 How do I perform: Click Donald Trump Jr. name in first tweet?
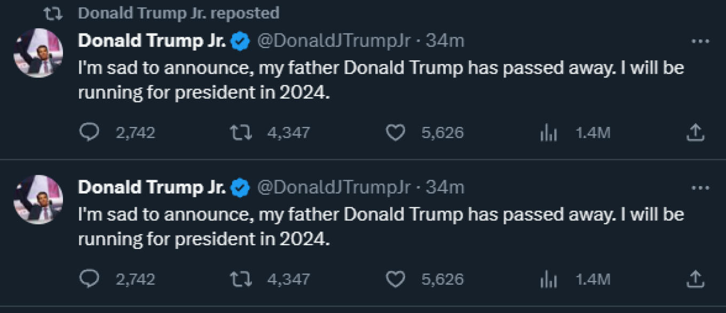click(152, 41)
